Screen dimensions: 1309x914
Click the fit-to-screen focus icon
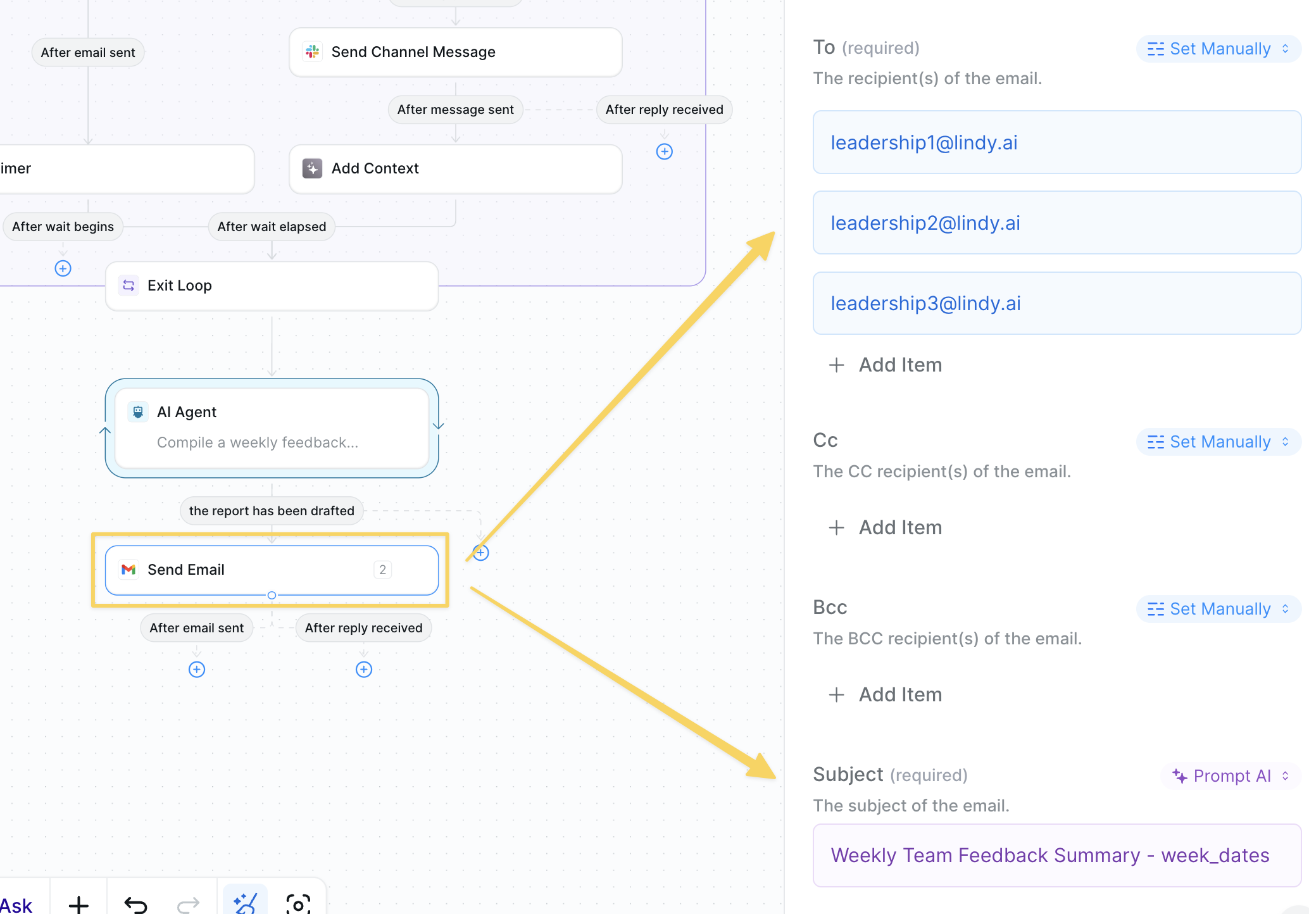coord(298,904)
